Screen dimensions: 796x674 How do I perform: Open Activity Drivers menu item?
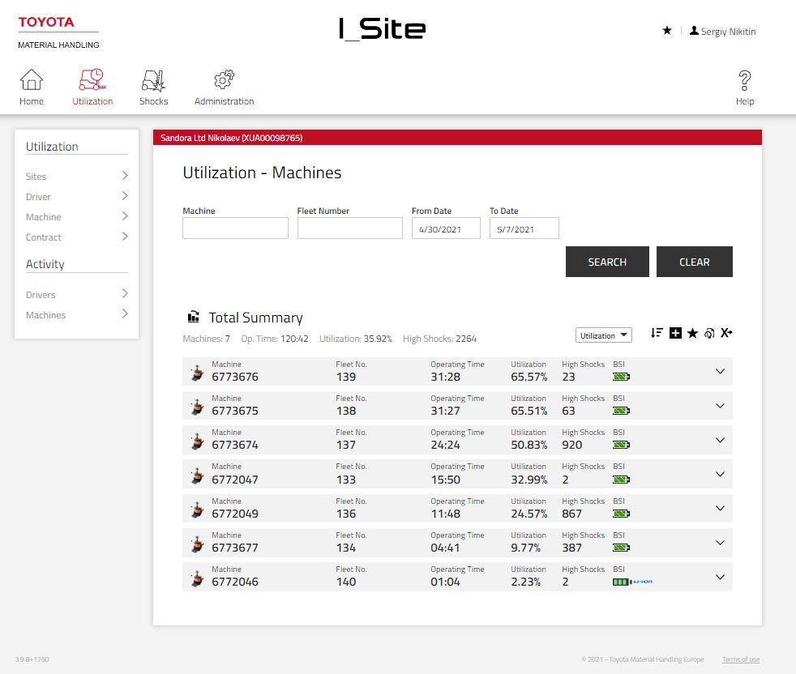[77, 294]
